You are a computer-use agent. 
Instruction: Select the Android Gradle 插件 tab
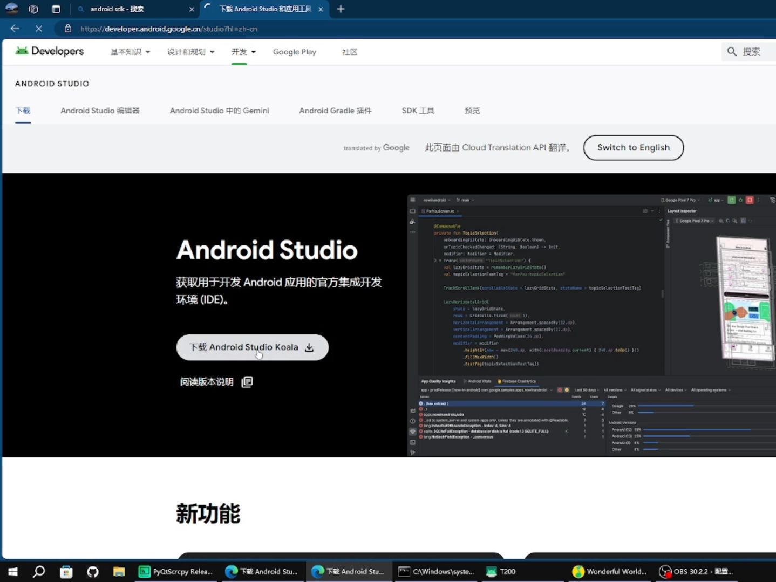click(x=335, y=111)
